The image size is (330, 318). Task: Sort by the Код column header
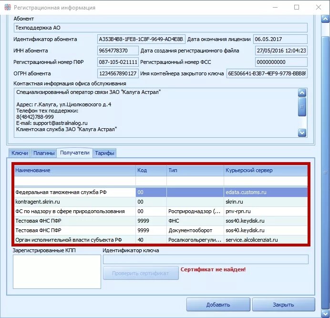pos(151,171)
